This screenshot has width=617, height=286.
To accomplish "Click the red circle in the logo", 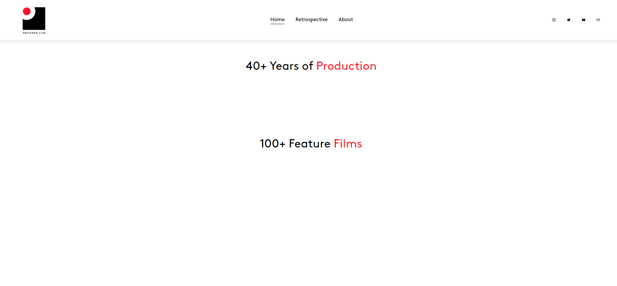I will pyautogui.click(x=27, y=12).
